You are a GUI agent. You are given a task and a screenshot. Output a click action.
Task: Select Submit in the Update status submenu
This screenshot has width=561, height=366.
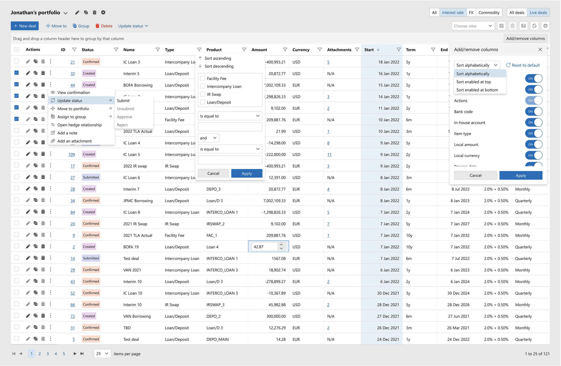pyautogui.click(x=123, y=100)
